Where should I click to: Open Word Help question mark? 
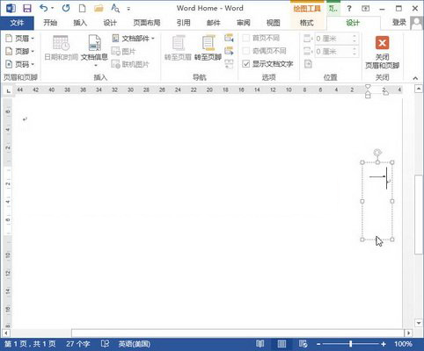tap(349, 9)
